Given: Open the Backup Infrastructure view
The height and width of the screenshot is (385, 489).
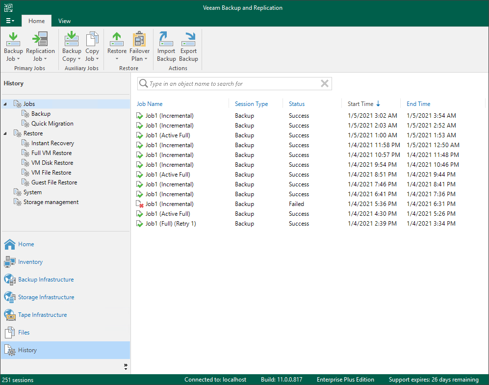Looking at the screenshot, I should tap(46, 280).
